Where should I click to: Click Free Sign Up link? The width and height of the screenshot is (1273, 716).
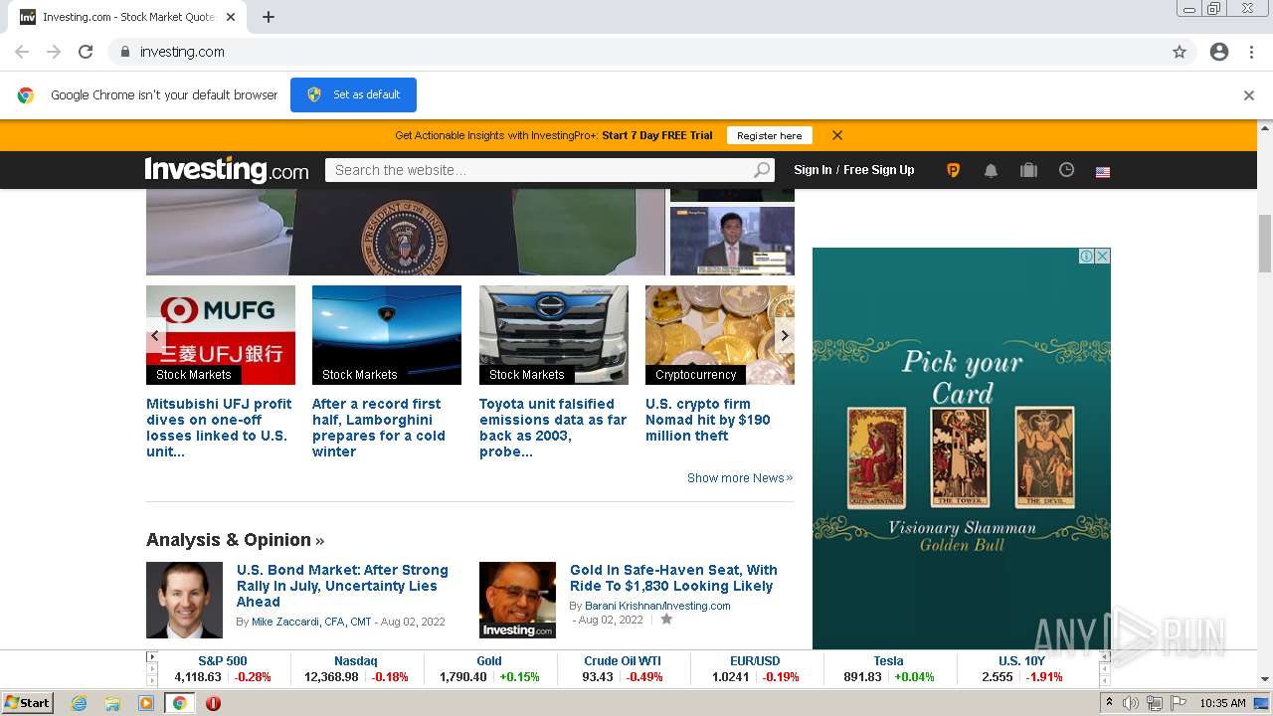pyautogui.click(x=879, y=170)
